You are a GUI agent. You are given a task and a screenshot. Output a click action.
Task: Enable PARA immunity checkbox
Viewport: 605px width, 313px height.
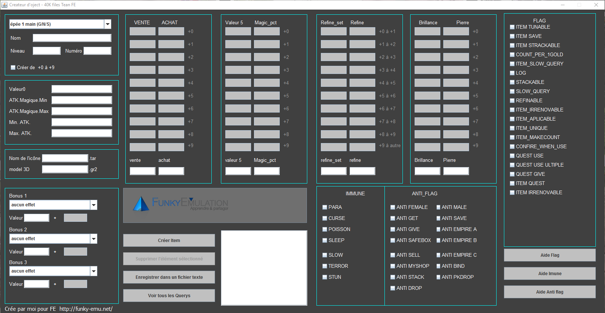click(325, 207)
